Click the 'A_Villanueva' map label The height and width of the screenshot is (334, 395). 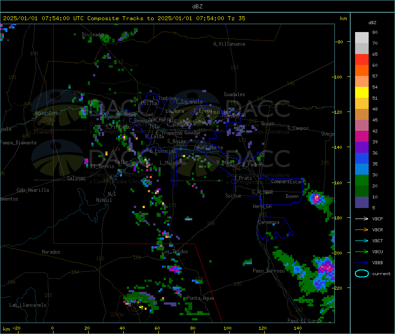(x=229, y=44)
